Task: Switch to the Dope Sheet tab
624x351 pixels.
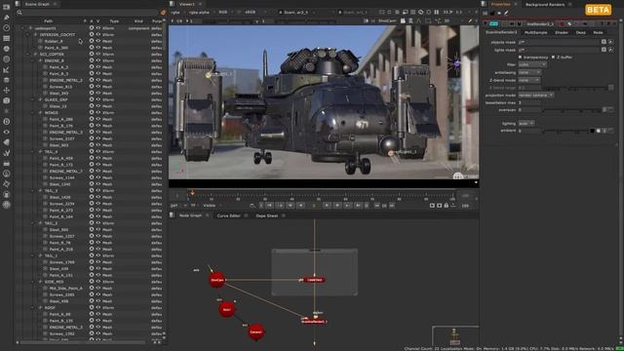Action: coord(266,215)
